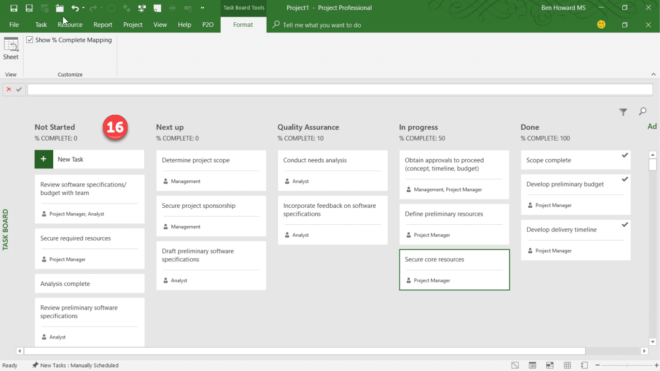Viewport: 660px width, 371px height.
Task: Click the Sheet icon in the View group
Action: (x=10, y=49)
